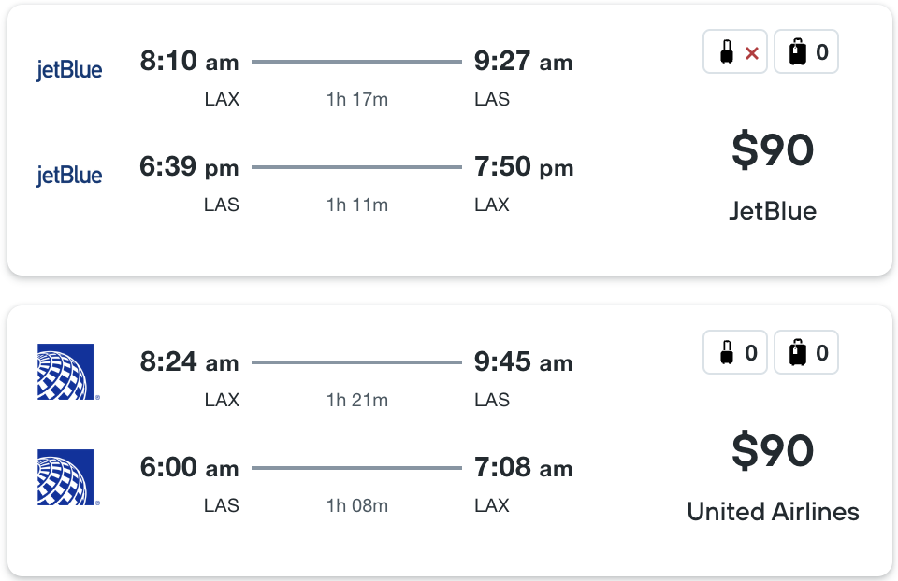This screenshot has height=581, width=898.
Task: Select the $90 JetBlue fare price
Action: tap(773, 150)
